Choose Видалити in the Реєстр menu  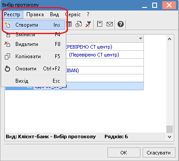click(34, 44)
